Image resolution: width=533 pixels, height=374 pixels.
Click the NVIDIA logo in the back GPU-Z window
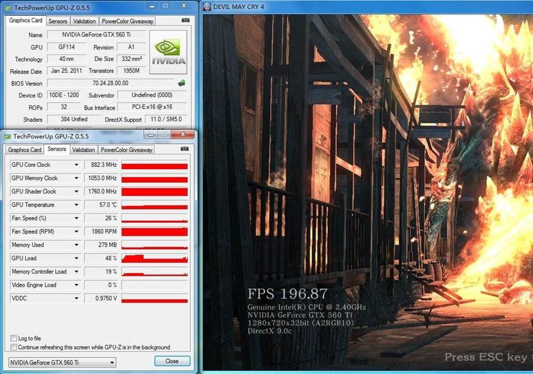(168, 52)
